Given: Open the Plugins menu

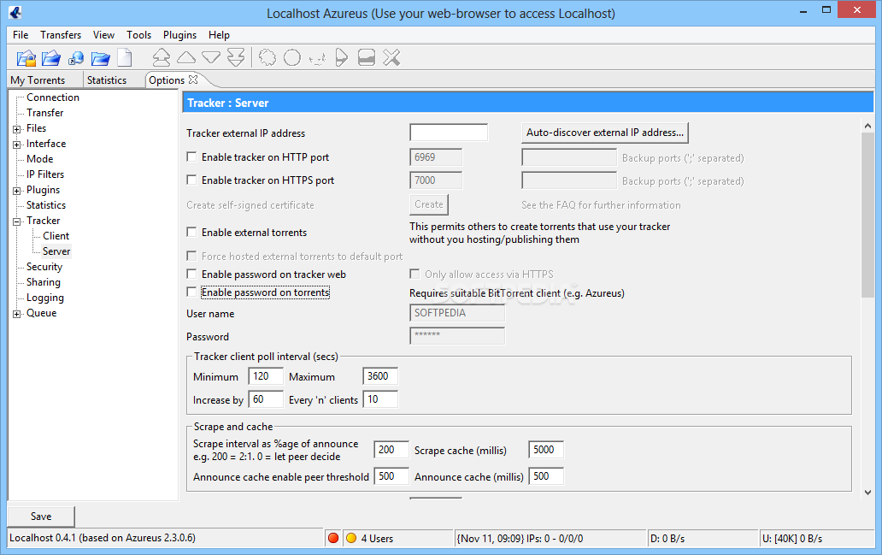Looking at the screenshot, I should click(180, 35).
